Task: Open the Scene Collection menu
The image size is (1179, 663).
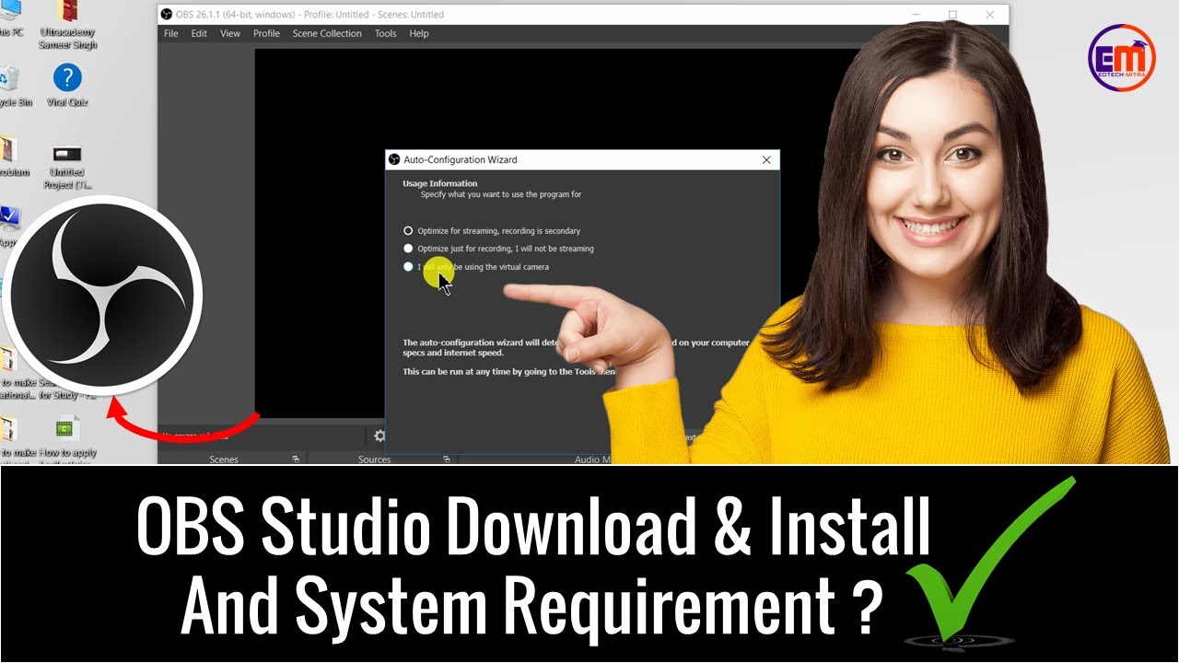Action: pos(327,33)
